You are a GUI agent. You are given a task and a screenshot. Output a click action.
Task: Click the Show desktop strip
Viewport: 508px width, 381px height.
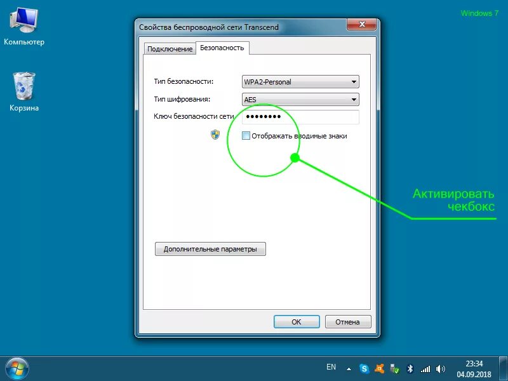click(503, 369)
